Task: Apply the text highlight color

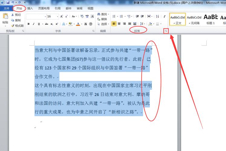Action: pos(70,24)
